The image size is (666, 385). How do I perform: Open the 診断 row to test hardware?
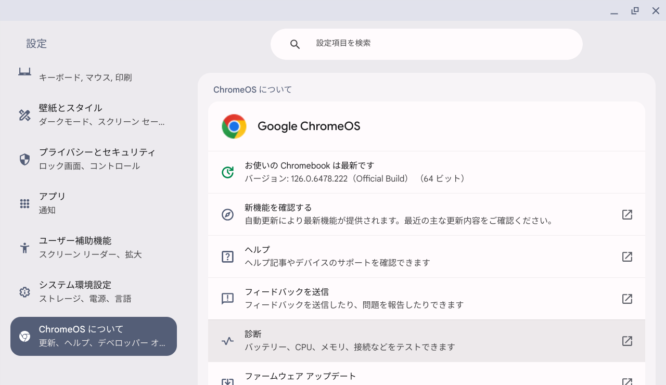(427, 341)
